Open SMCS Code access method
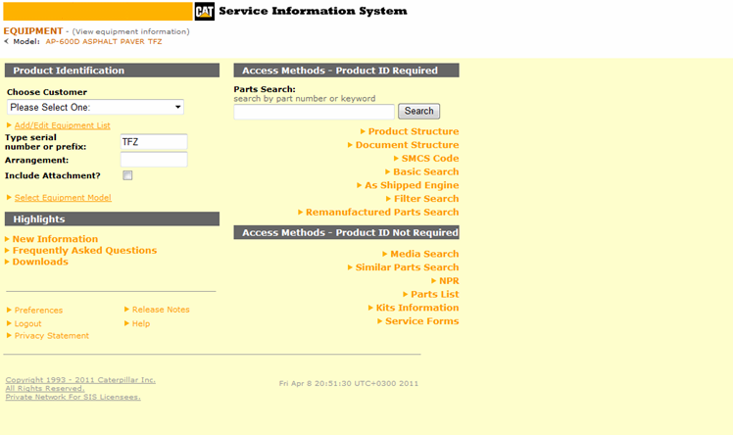 [429, 159]
